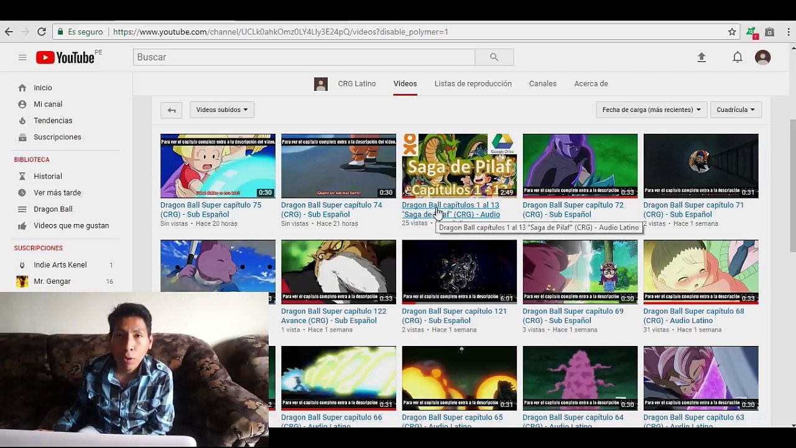Click the Mr. Gengar channel avatar icon
The width and height of the screenshot is (796, 448).
pyautogui.click(x=22, y=281)
